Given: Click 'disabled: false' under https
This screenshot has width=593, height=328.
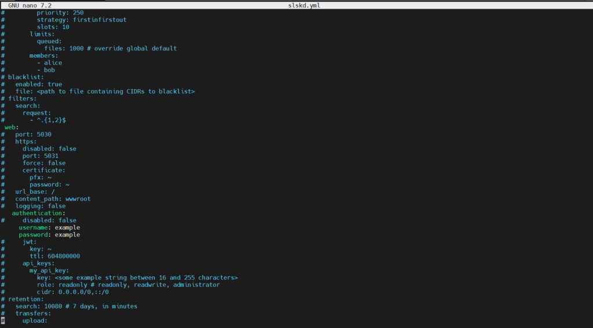Looking at the screenshot, I should click(50, 149).
